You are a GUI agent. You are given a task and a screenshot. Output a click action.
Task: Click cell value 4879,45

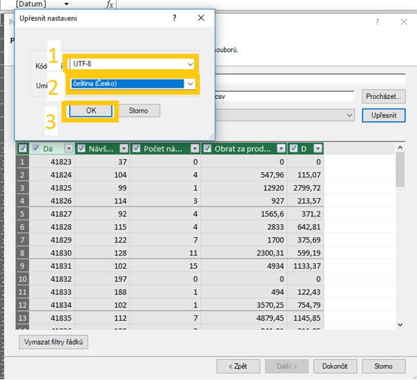coord(270,318)
